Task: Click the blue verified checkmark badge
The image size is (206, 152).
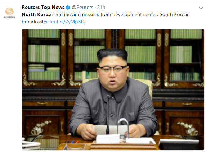Action: click(x=68, y=8)
